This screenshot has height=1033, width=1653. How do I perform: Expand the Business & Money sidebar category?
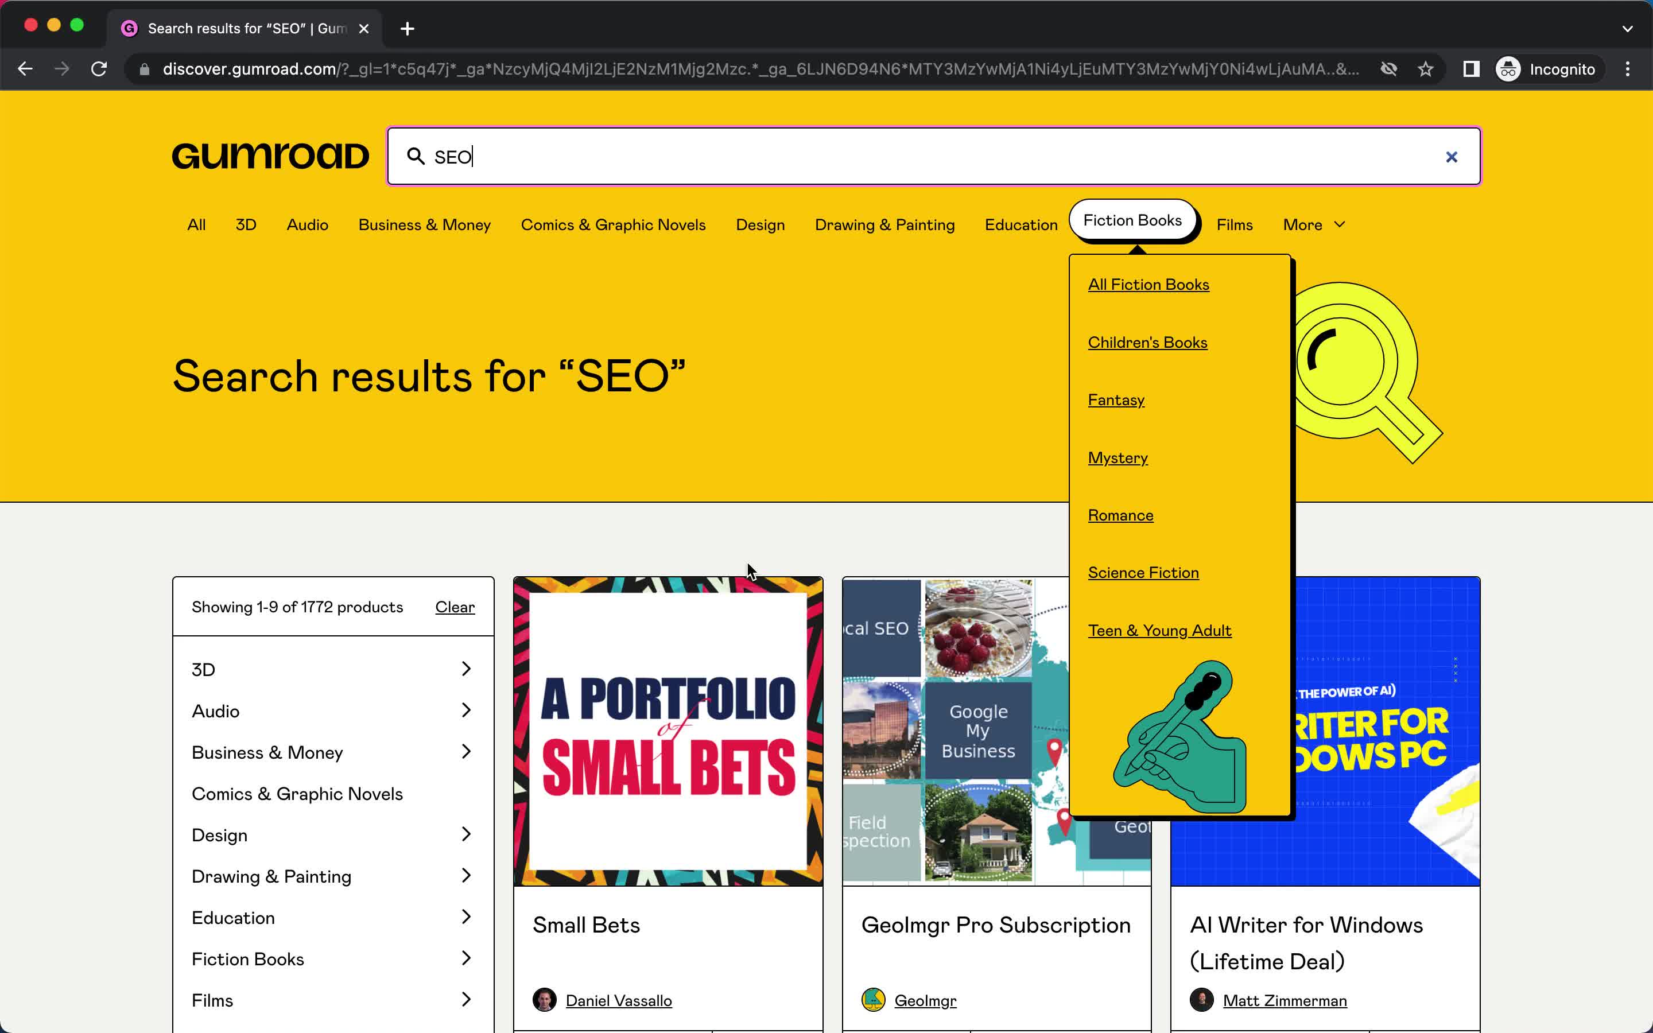[465, 751]
